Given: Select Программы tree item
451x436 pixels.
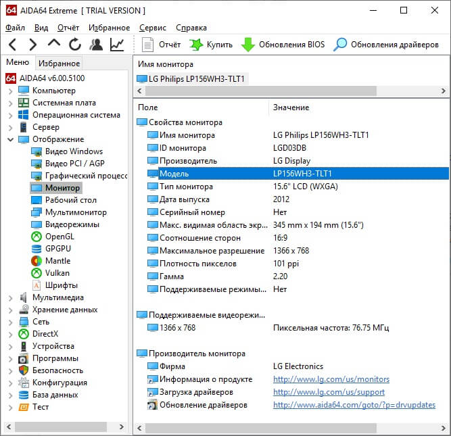Looking at the screenshot, I should [x=48, y=358].
